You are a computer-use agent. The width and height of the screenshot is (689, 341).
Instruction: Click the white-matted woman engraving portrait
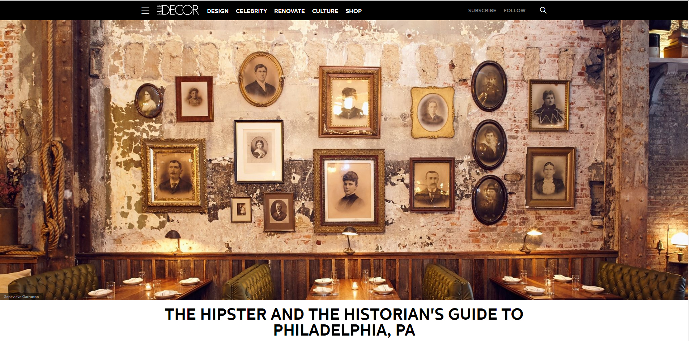[259, 151]
